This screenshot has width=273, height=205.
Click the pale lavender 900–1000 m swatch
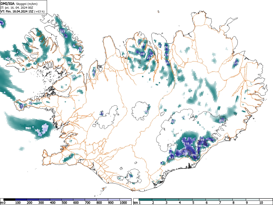point(114,200)
